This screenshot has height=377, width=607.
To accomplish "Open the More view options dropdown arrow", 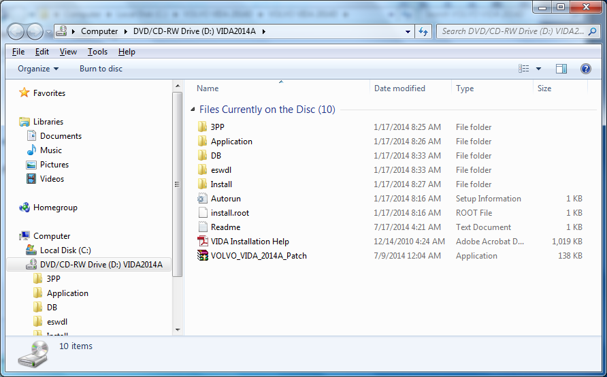I will pos(538,69).
